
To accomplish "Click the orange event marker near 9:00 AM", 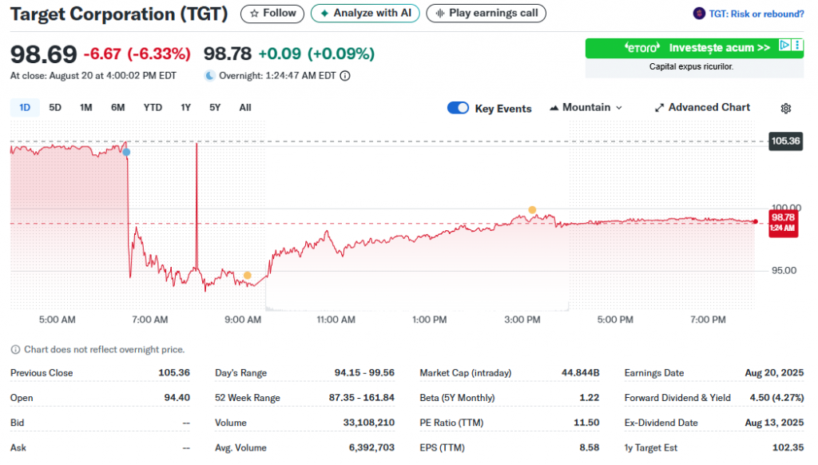I will tap(248, 276).
